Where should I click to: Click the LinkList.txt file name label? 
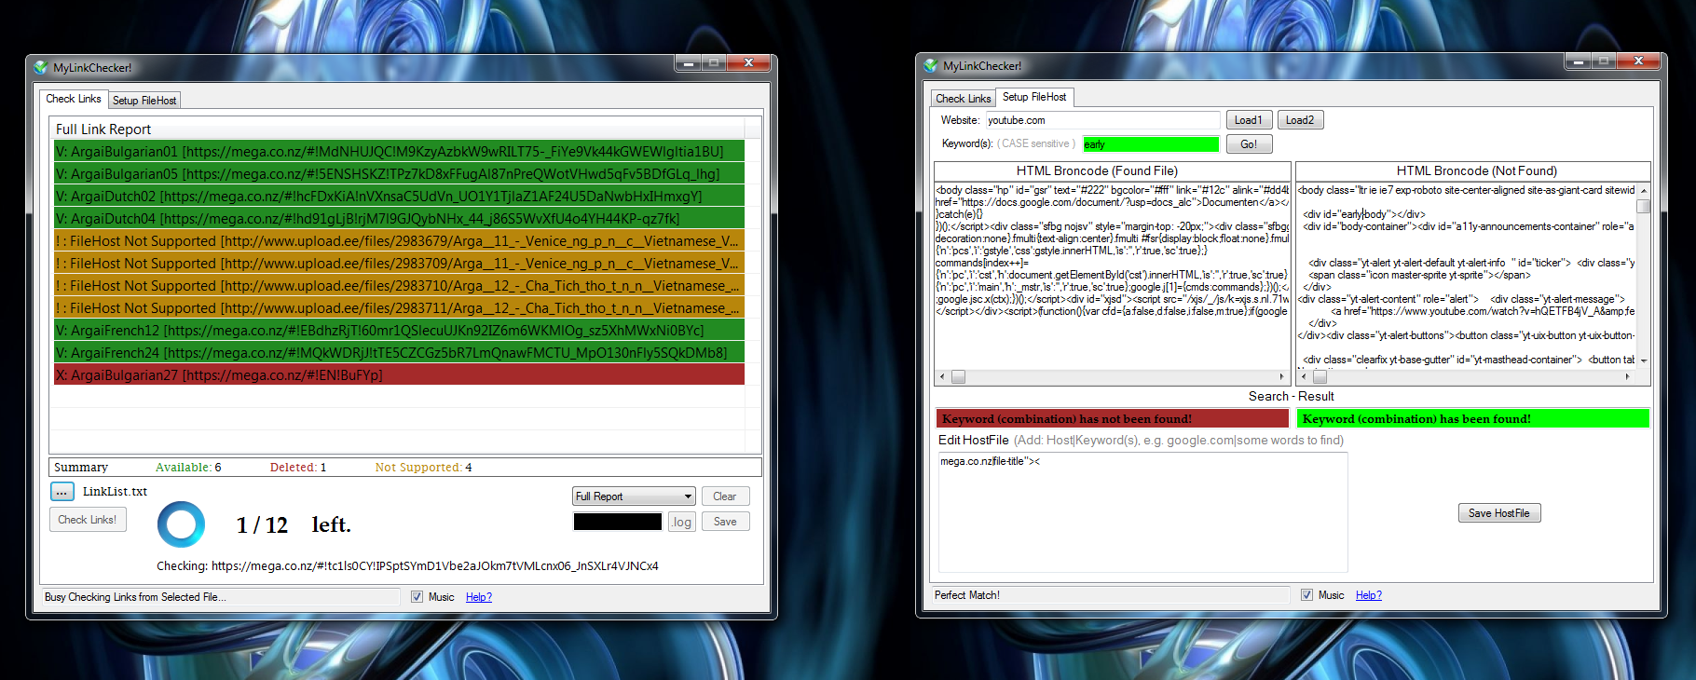click(x=115, y=492)
